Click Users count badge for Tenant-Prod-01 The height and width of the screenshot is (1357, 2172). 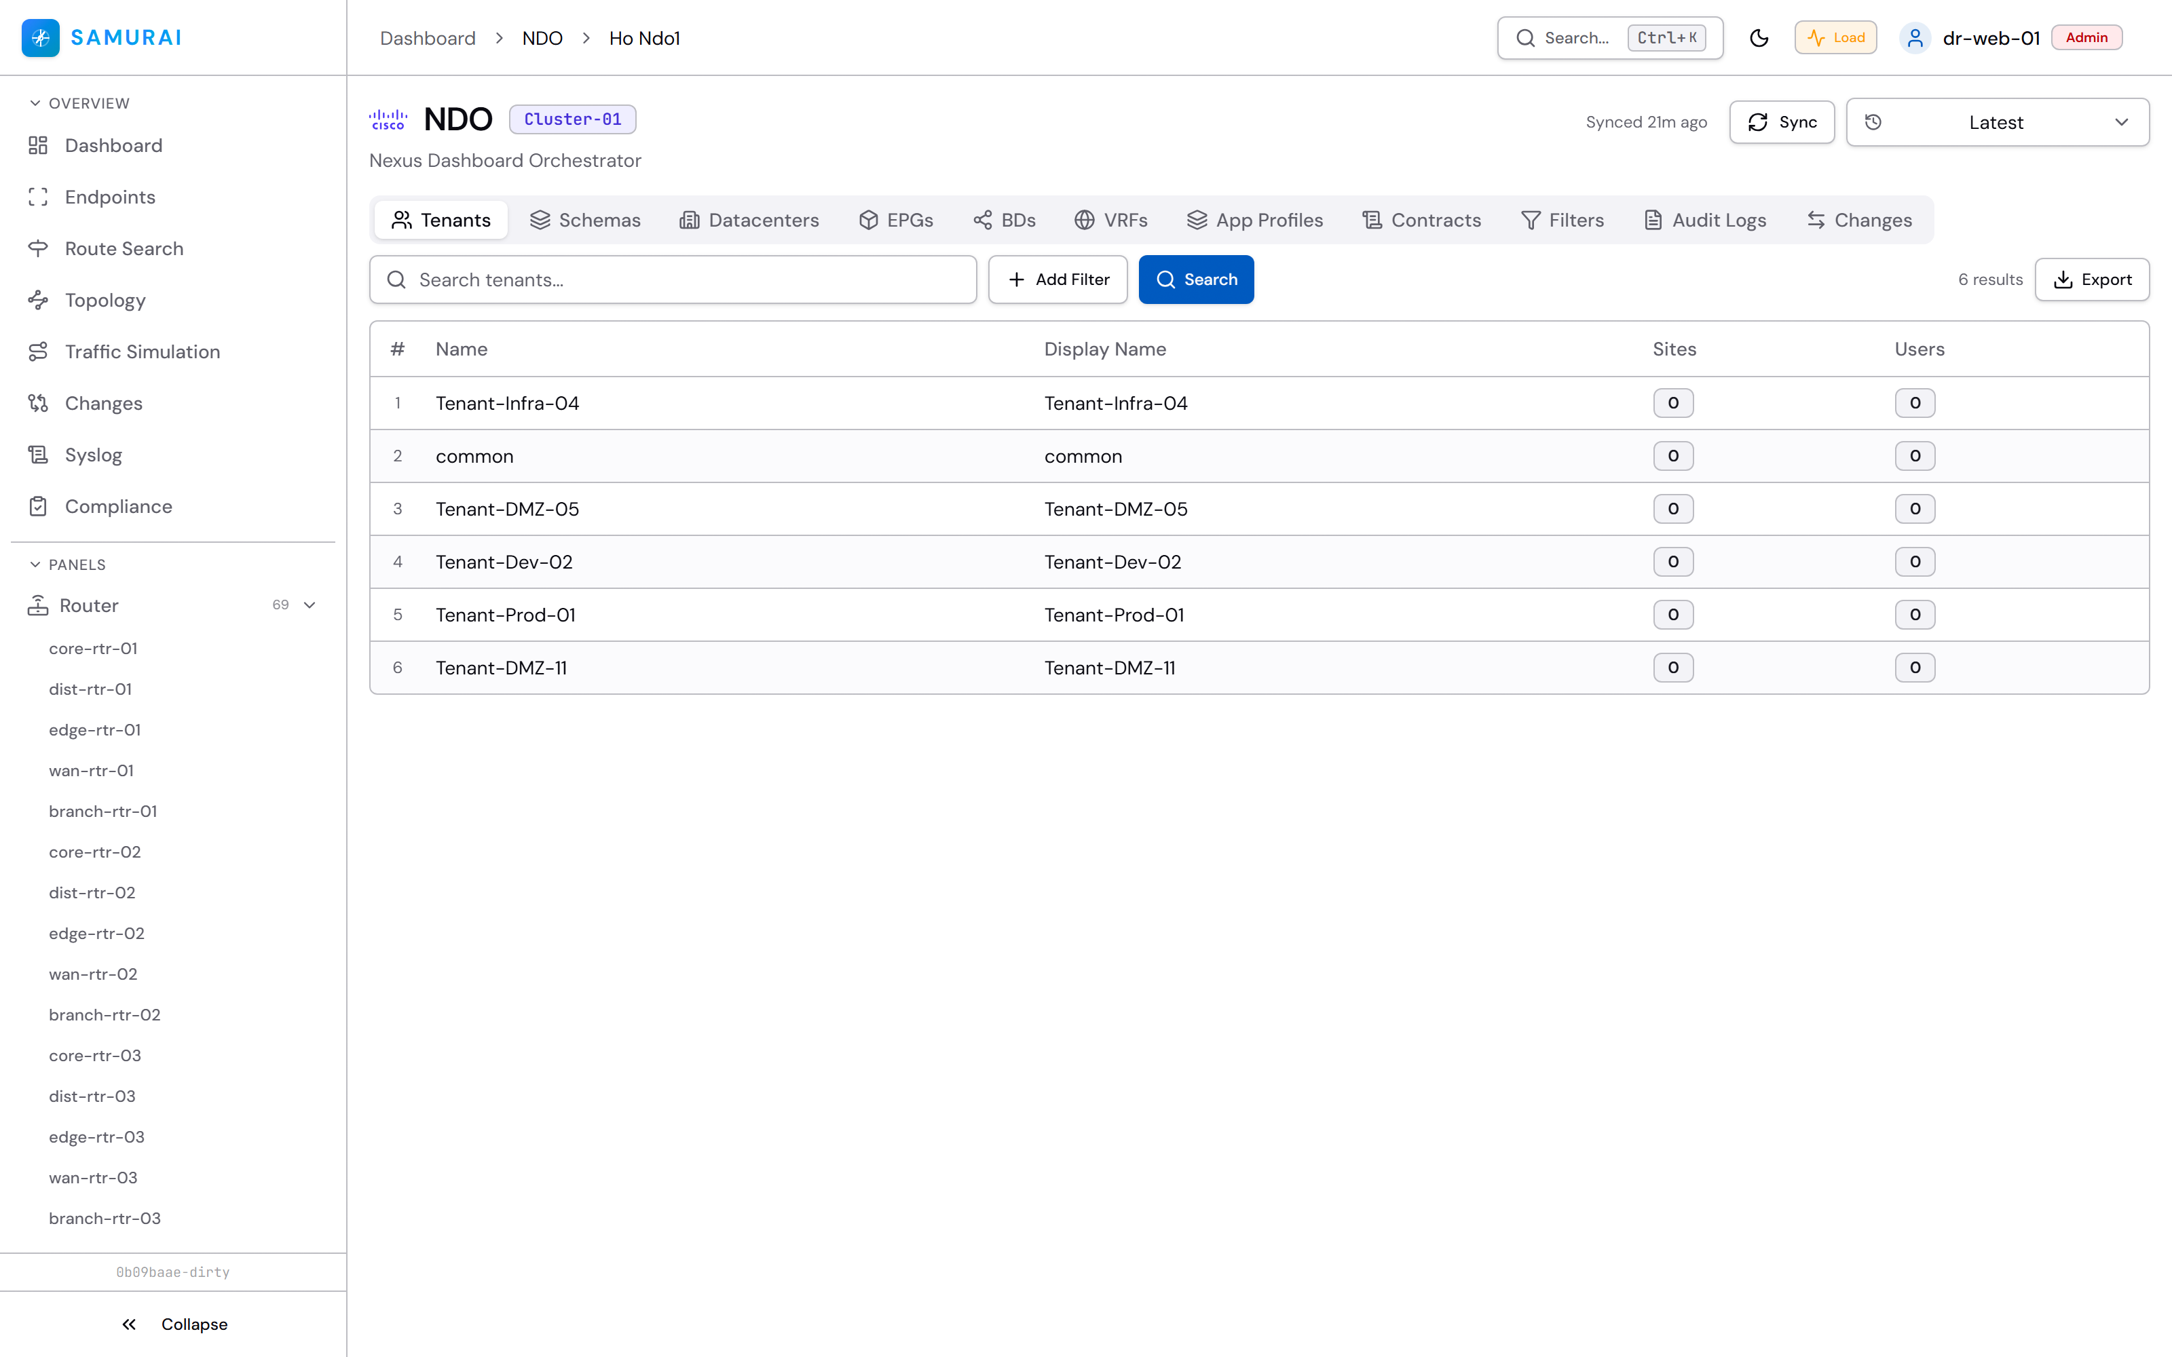(x=1915, y=615)
